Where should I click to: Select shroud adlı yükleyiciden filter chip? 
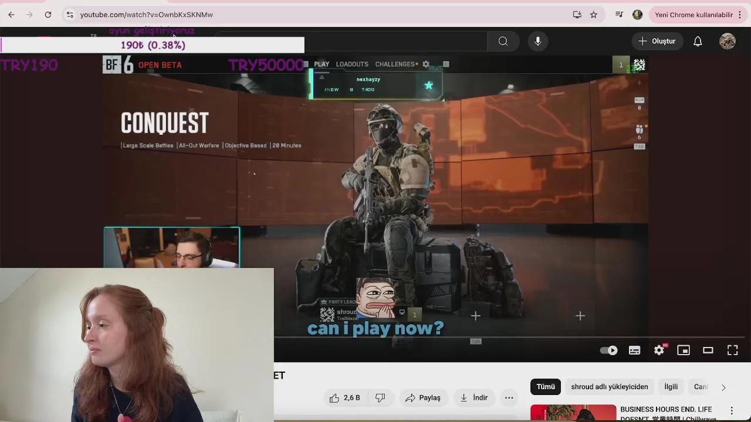coord(610,387)
